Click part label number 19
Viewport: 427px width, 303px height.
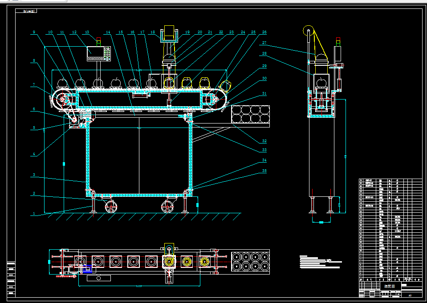[187, 32]
